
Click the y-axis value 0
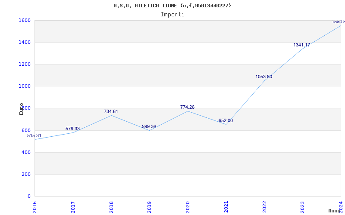29,196
